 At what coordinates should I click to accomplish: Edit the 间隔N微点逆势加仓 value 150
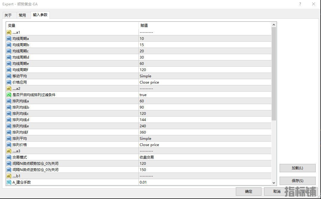coord(205,170)
